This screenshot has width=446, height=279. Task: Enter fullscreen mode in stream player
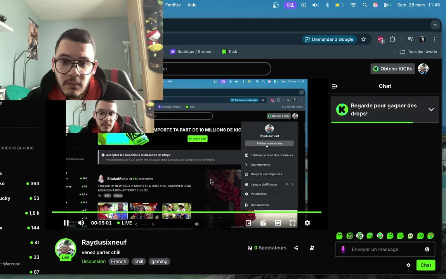[x=292, y=223]
